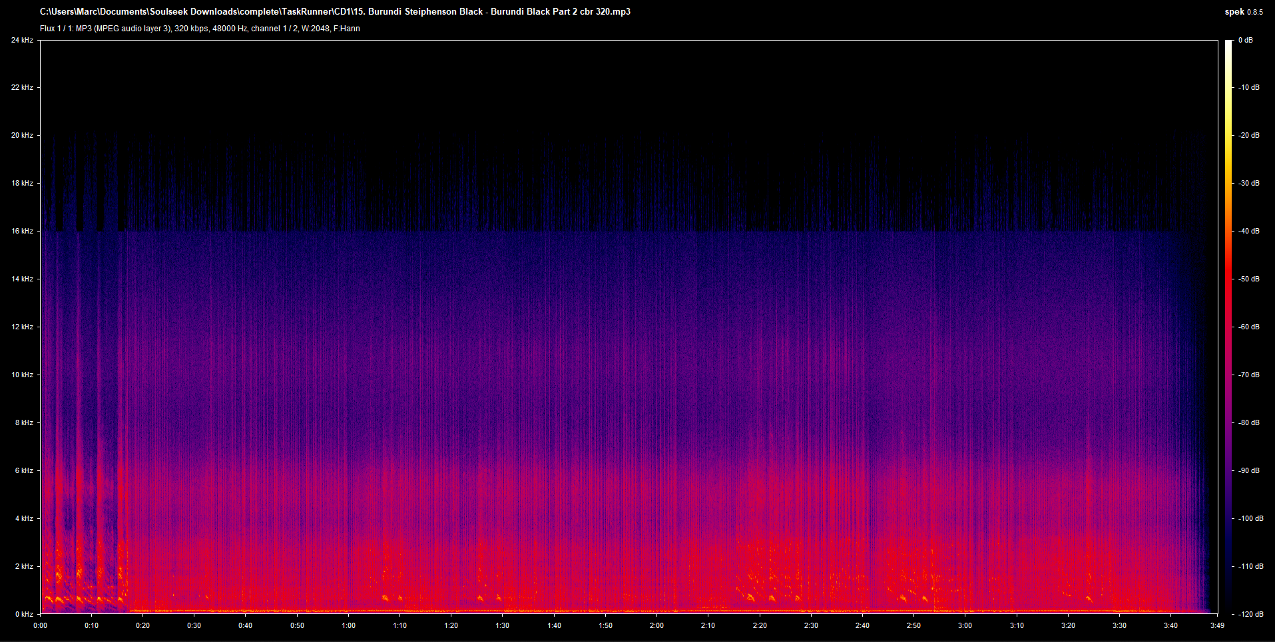The image size is (1275, 642).
Task: Click the 0 kHz frequency axis label
Action: point(24,614)
